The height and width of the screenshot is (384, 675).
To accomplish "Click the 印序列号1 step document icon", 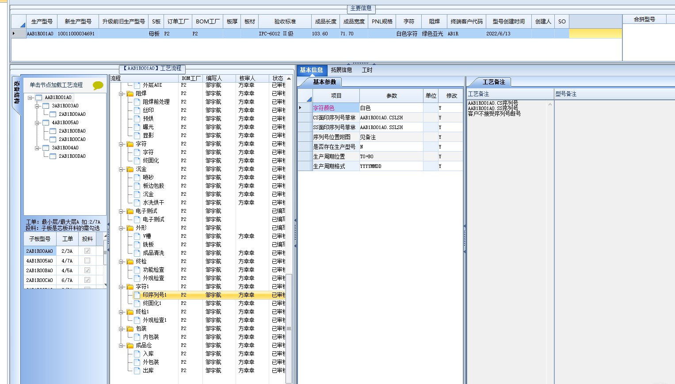I will pos(137,295).
